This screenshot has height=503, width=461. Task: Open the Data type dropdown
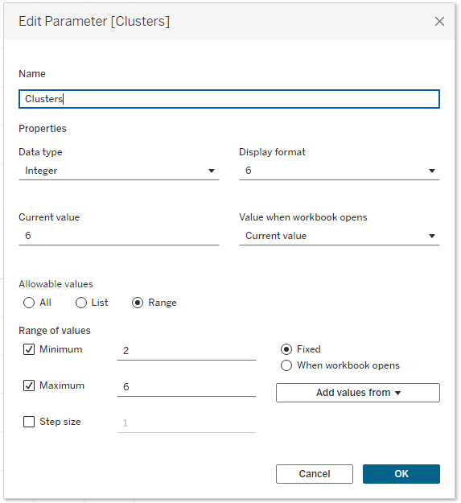coord(119,171)
